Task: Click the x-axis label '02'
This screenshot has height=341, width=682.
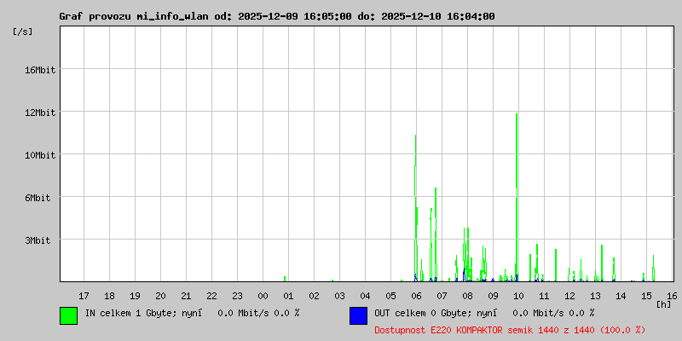Action: pos(314,296)
